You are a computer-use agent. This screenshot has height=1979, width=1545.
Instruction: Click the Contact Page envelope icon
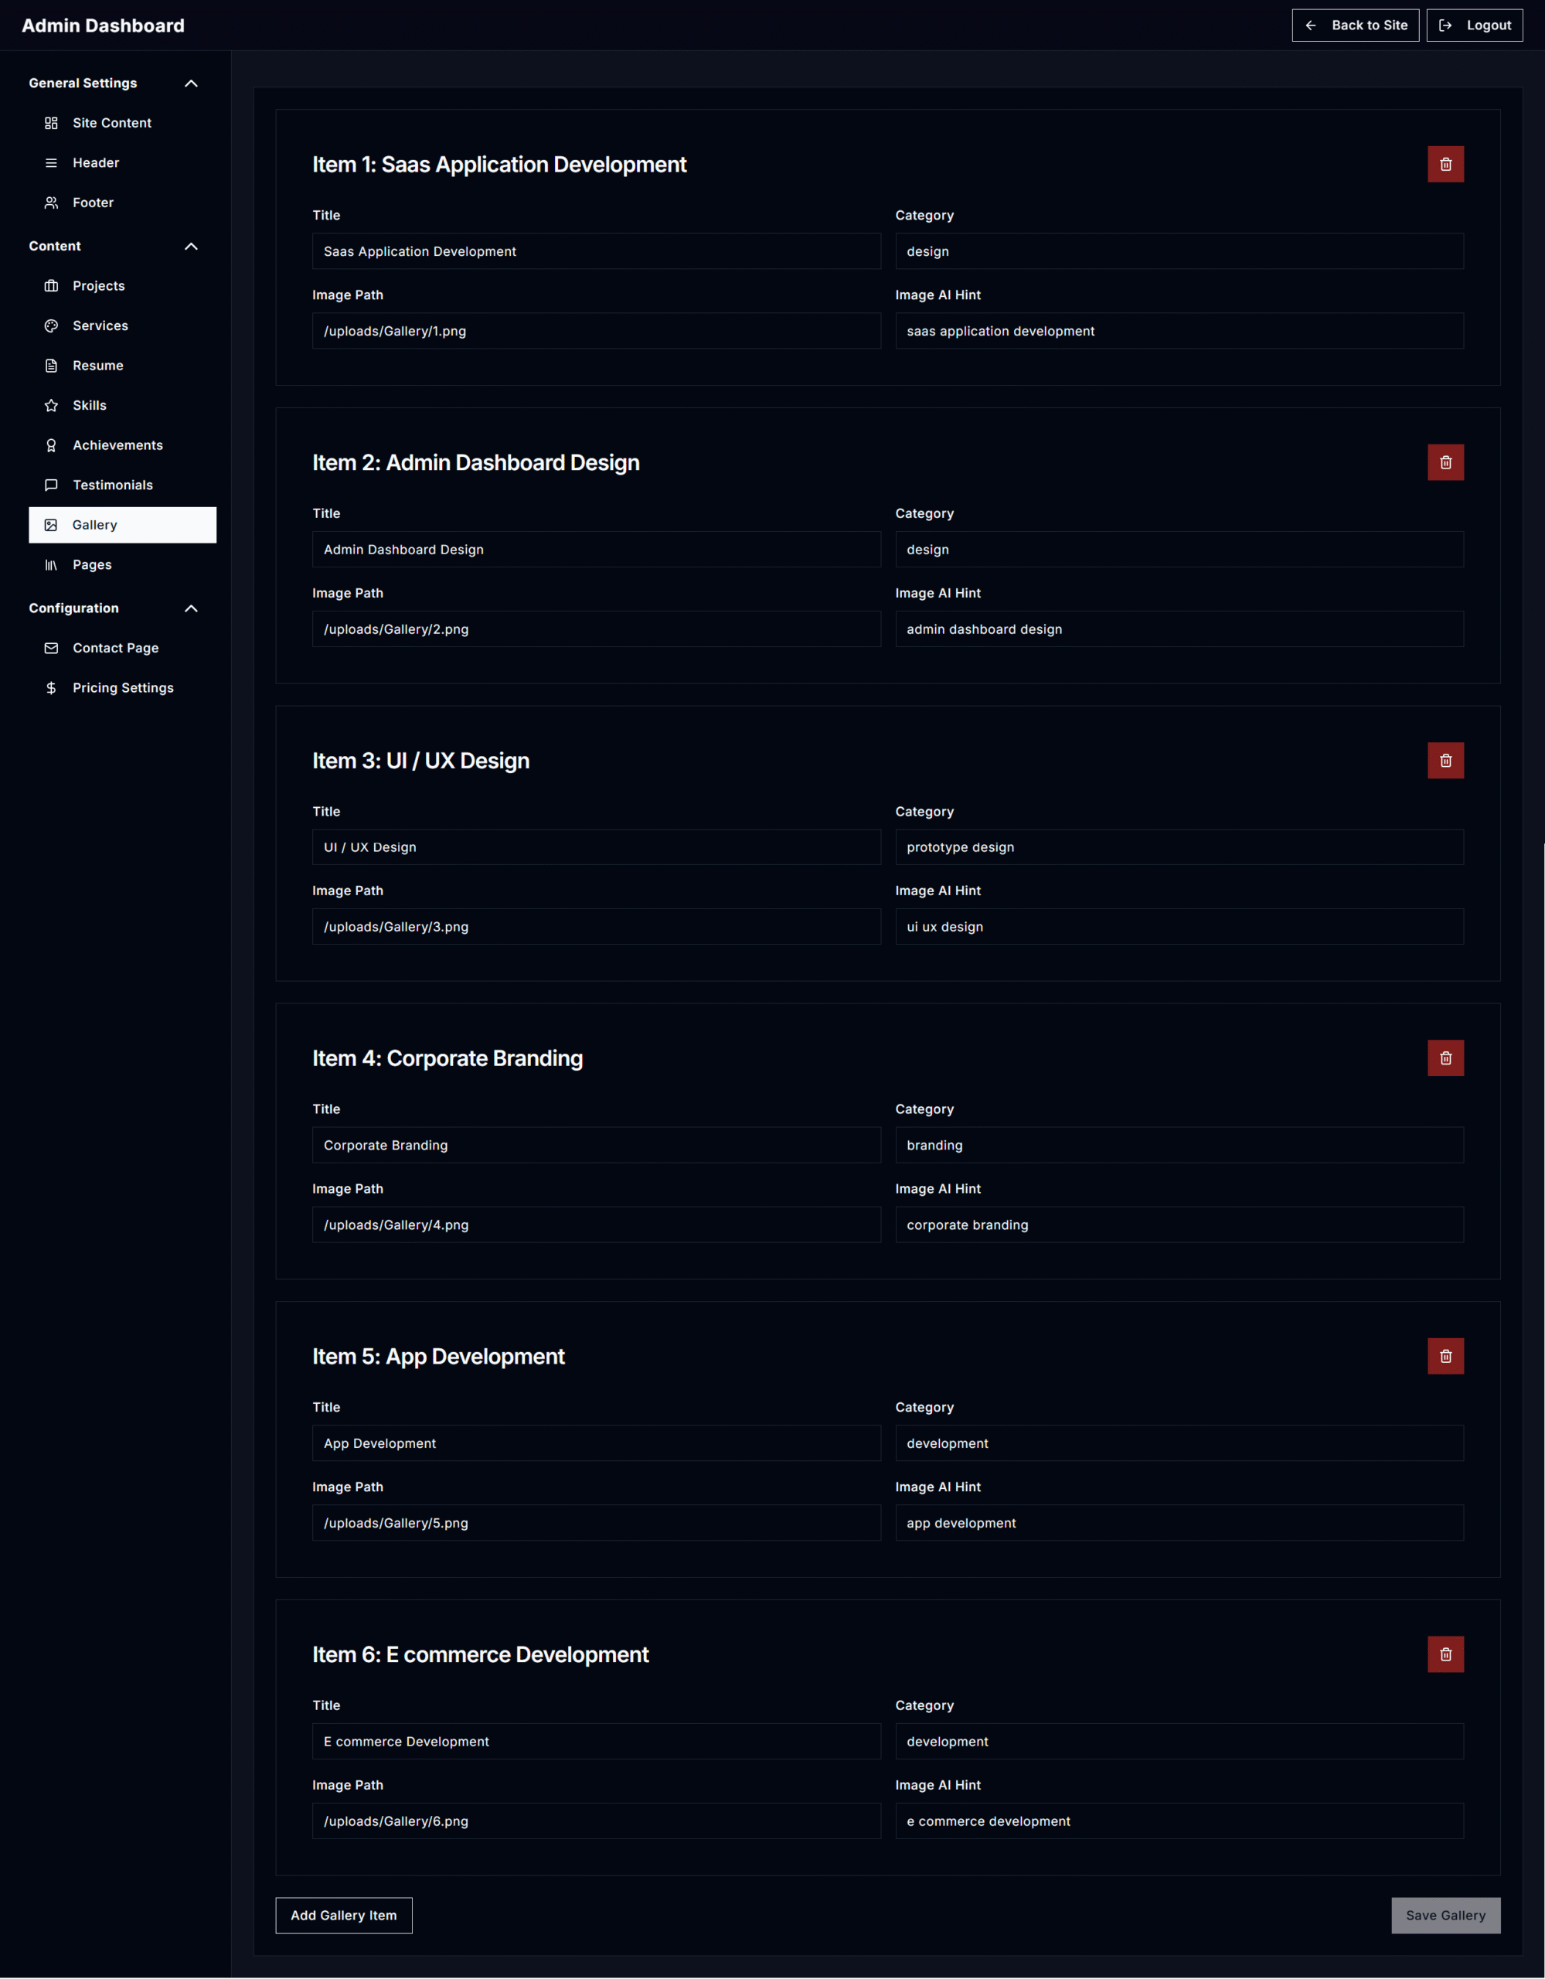[x=52, y=647]
